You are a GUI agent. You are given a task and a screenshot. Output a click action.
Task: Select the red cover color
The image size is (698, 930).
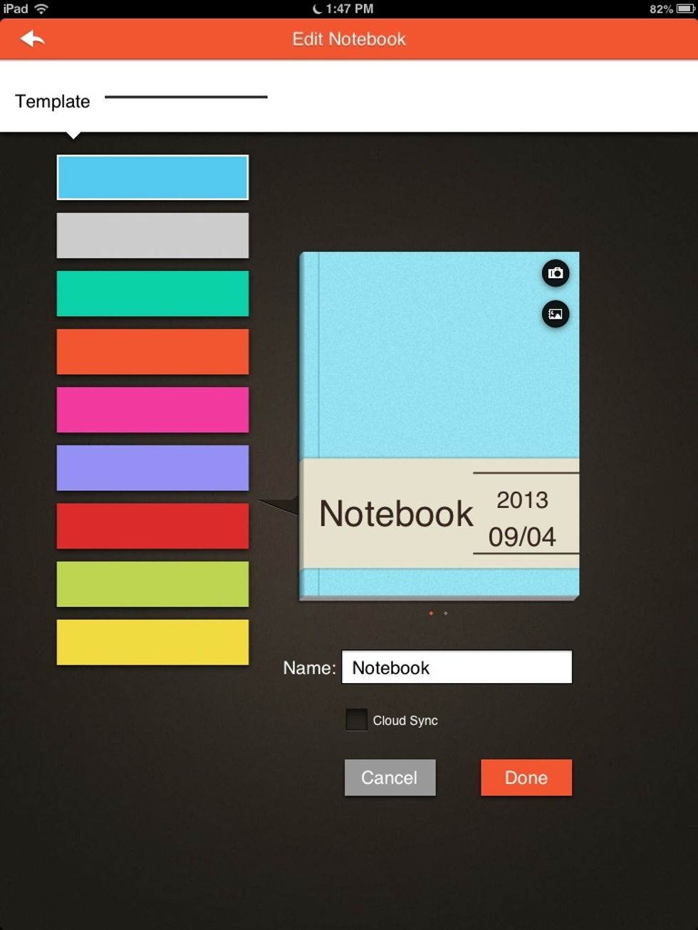point(152,526)
